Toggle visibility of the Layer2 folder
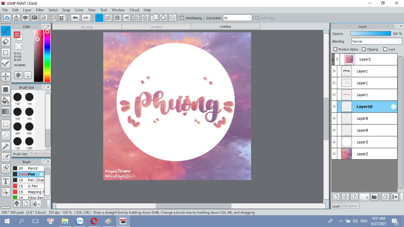 (337, 59)
